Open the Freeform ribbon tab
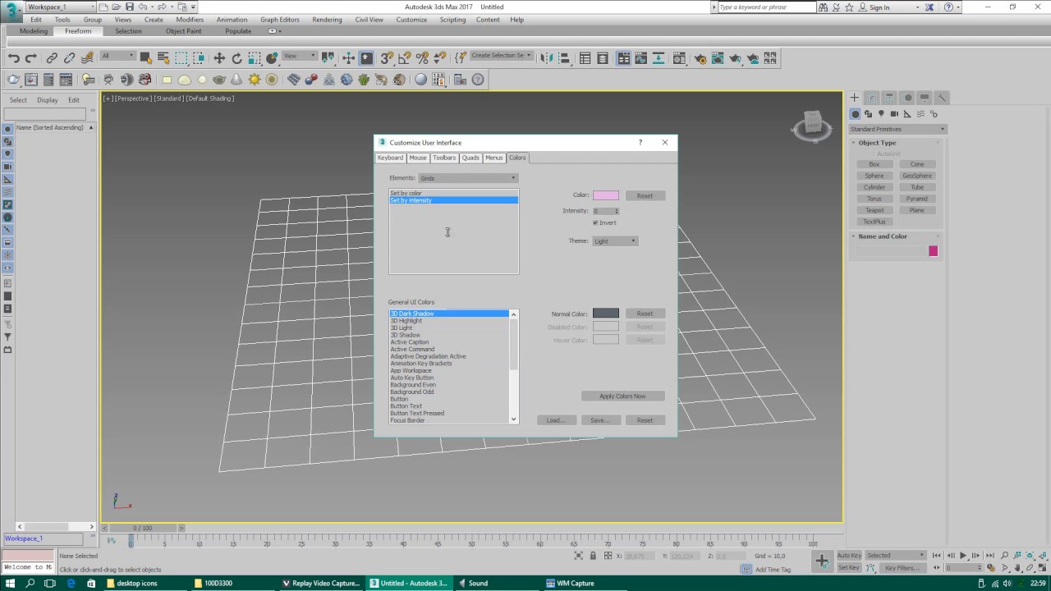1051x591 pixels. point(78,31)
